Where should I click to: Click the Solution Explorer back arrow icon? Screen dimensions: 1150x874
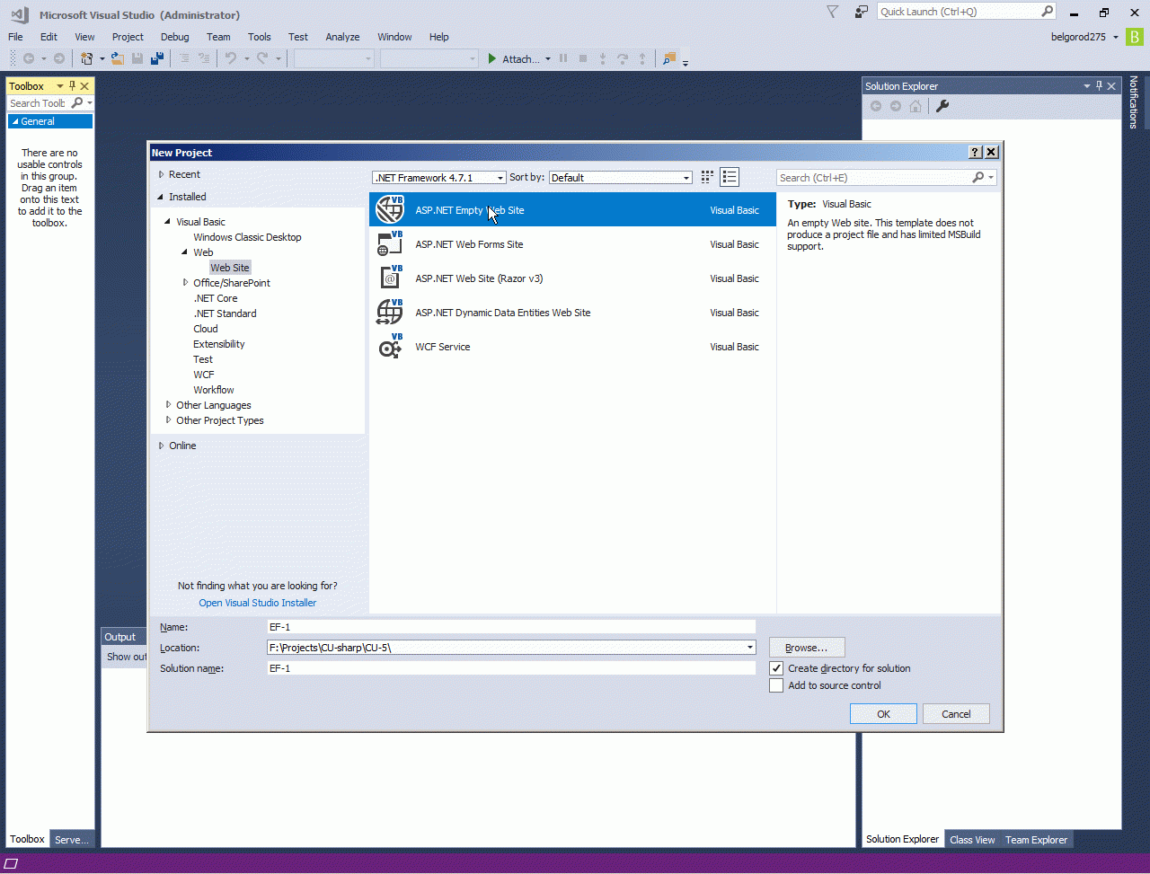(x=876, y=106)
